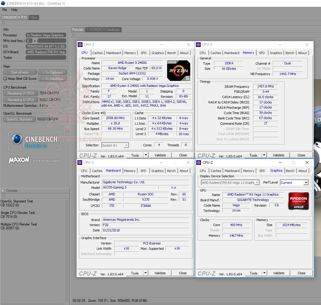The width and height of the screenshot is (321, 305).
Task: Click the CPU-Z icon on the Graphics window titlebar
Action: (x=198, y=163)
